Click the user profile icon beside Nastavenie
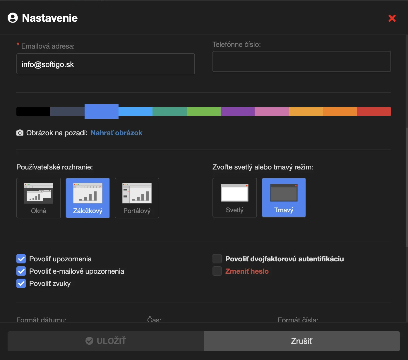 [x=13, y=18]
